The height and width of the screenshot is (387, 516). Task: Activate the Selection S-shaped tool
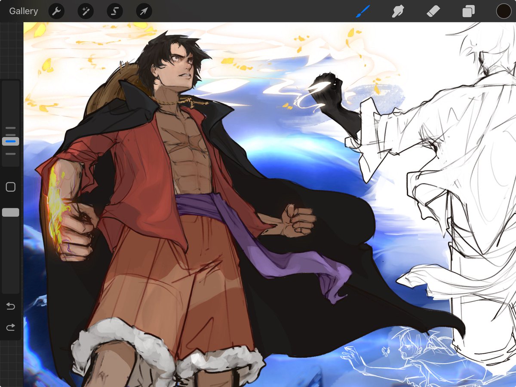[115, 11]
